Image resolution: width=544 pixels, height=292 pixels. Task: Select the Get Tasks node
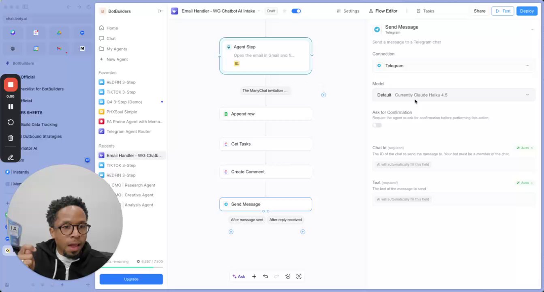(x=266, y=144)
